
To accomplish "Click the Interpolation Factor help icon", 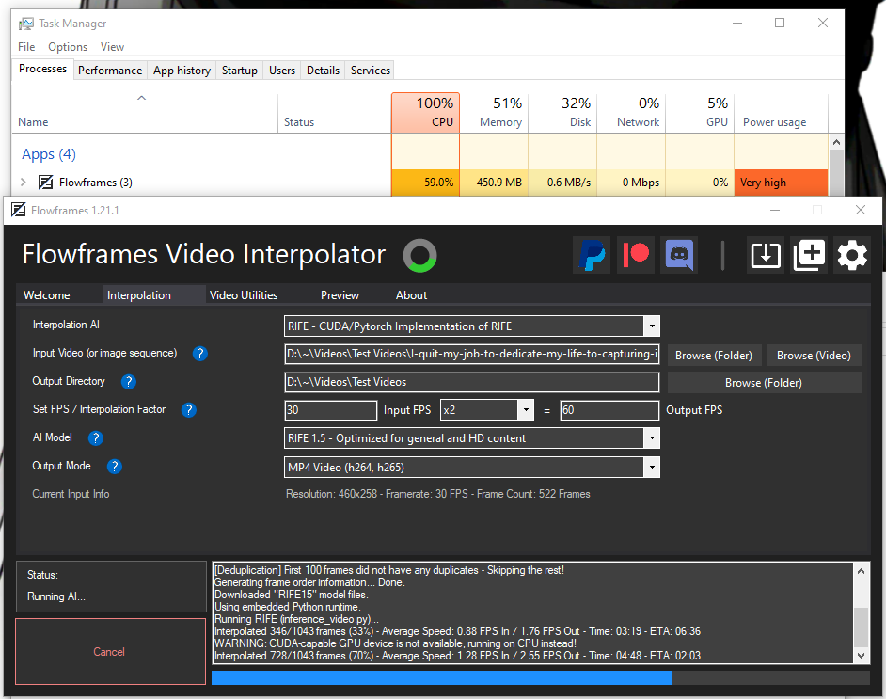I will click(x=188, y=410).
